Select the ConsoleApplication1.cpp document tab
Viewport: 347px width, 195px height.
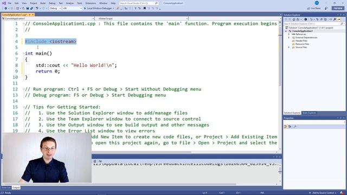[15, 15]
